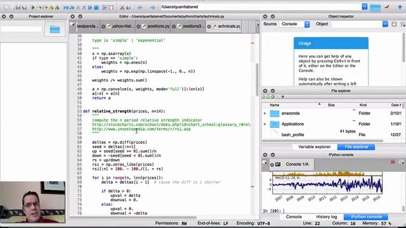
Task: Click the editor horizontal scrollbar
Action: coord(133,217)
